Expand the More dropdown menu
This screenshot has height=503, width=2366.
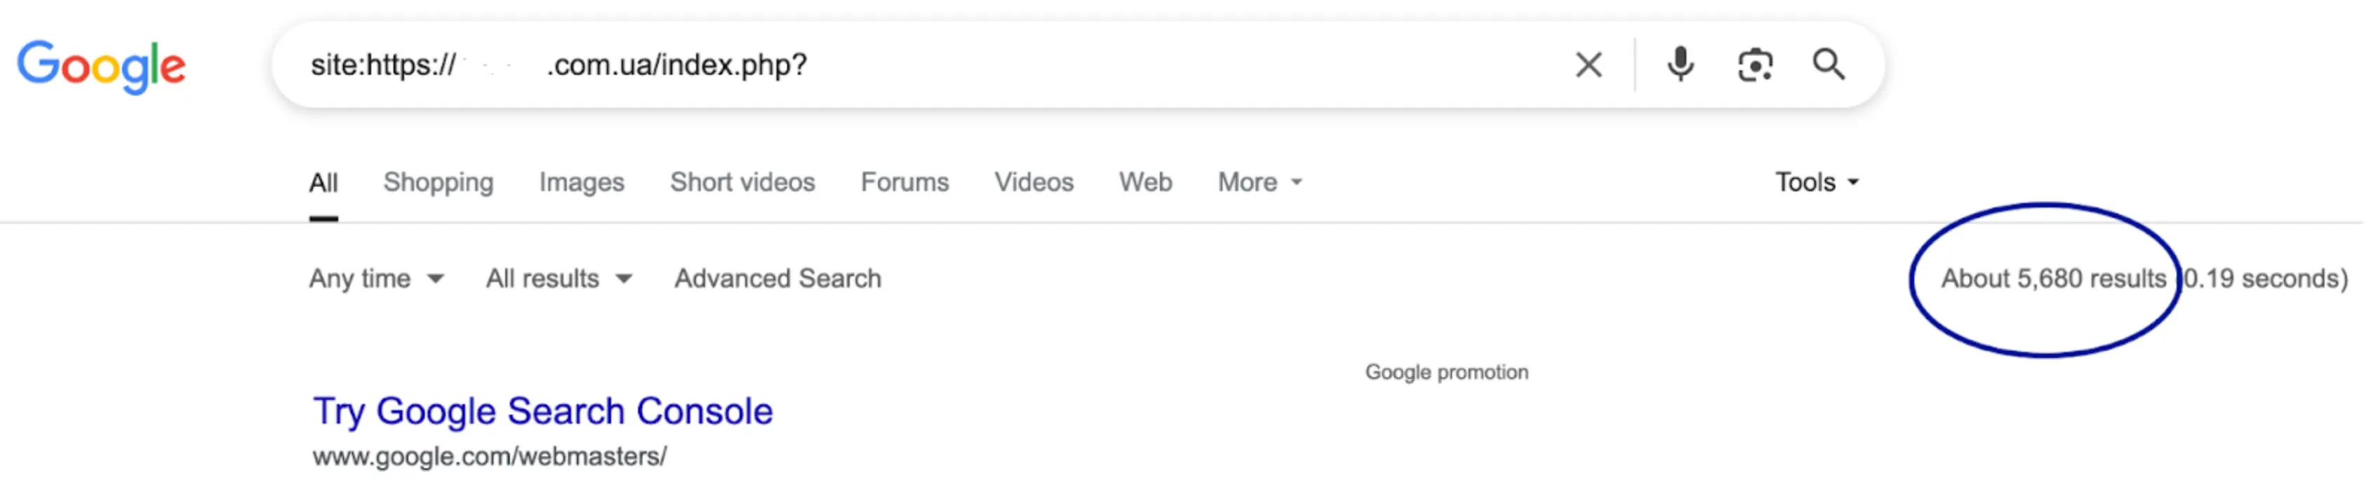coord(1259,182)
